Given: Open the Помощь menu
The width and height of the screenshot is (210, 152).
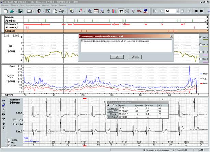Looking at the screenshot, I should [x=63, y=5].
